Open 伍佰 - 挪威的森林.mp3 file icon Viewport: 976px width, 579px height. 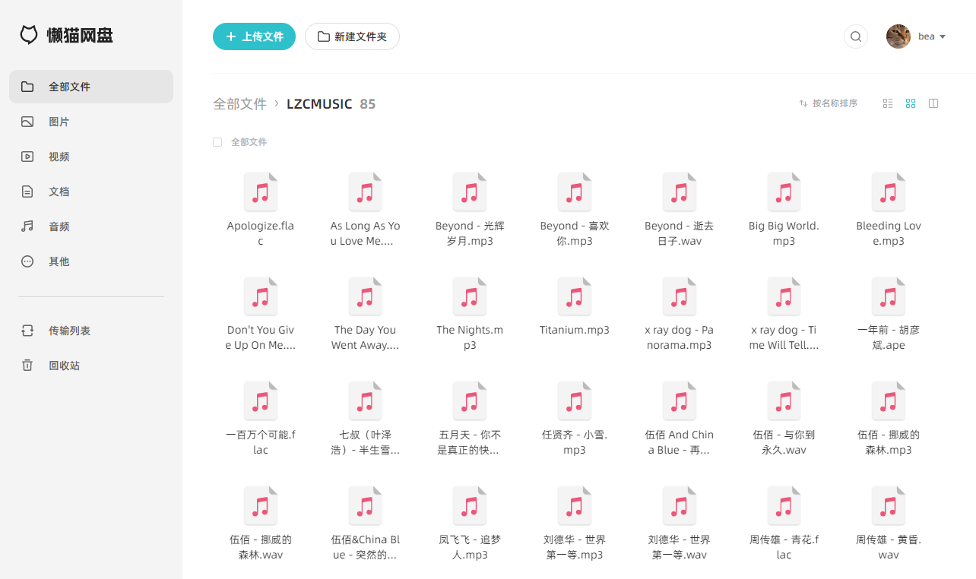tap(889, 401)
